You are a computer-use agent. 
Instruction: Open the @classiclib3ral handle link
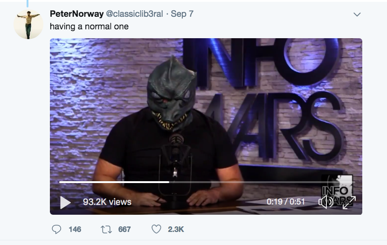click(x=134, y=14)
